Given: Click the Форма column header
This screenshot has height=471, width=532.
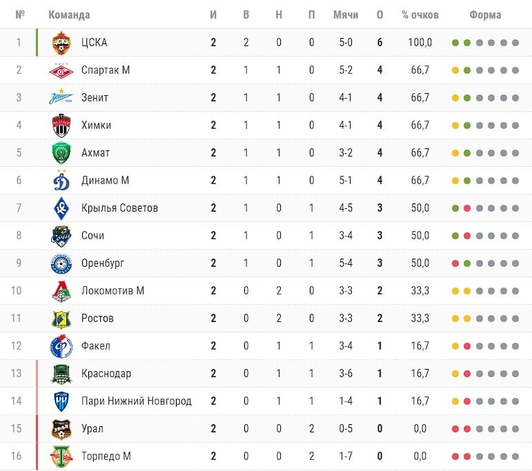Looking at the screenshot, I should tap(485, 15).
